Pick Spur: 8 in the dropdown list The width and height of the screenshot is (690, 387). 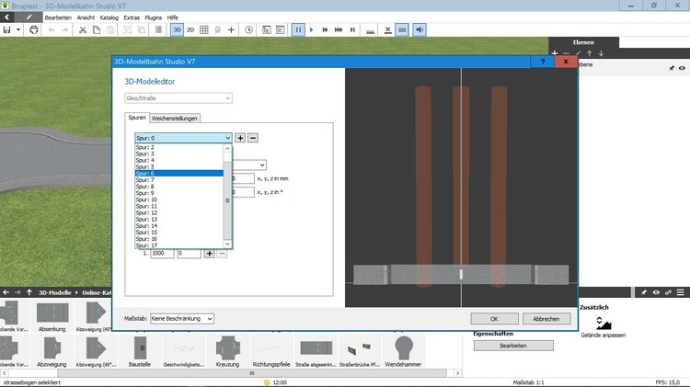pyautogui.click(x=179, y=187)
